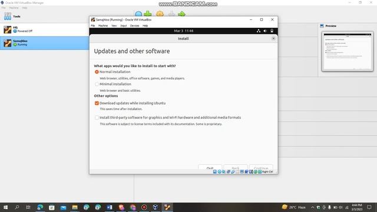Viewport: 377px width, 212px height.
Task: Open Mail app from taskbar
Action: coord(63,207)
